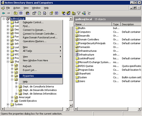Click the Forward arrow toolbar icon
Screen dimensions: 142x116
click(9, 13)
